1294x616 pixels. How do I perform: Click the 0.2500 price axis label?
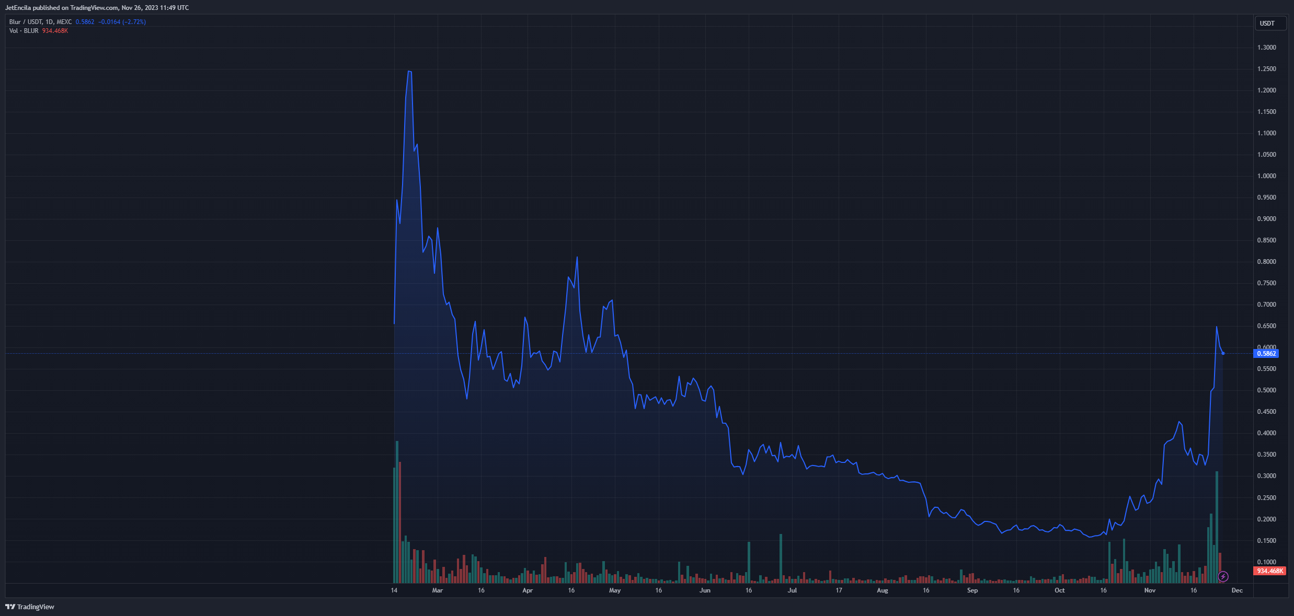(x=1267, y=498)
